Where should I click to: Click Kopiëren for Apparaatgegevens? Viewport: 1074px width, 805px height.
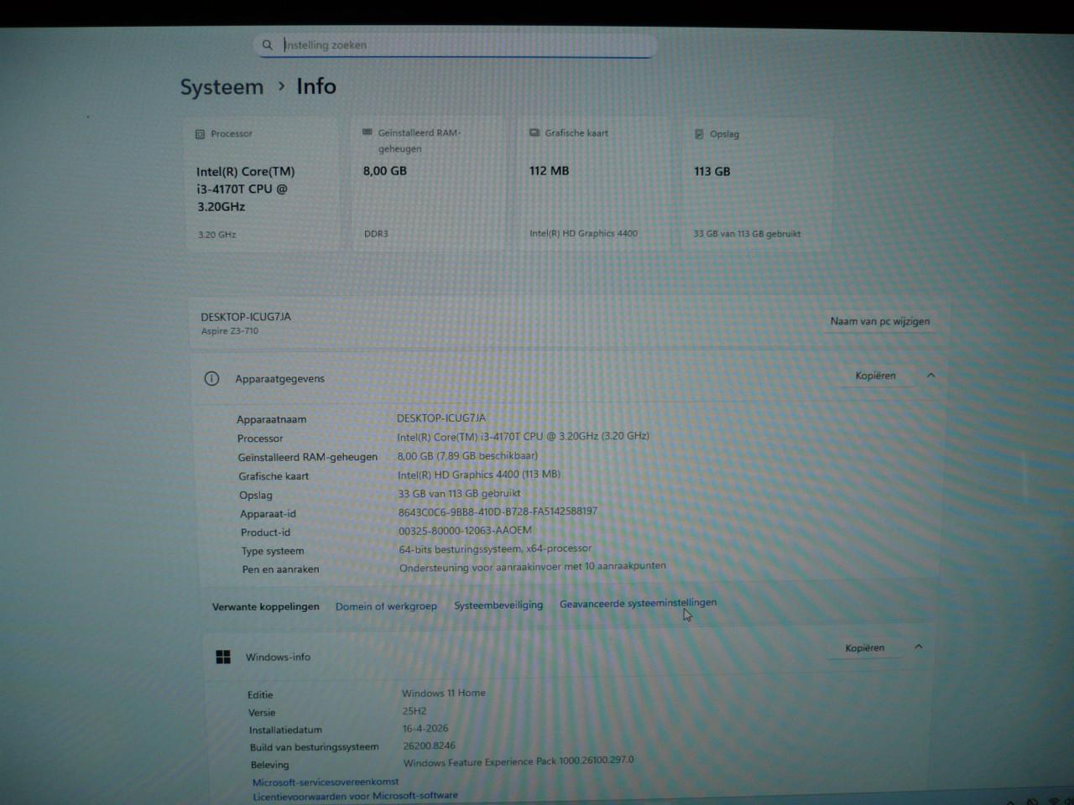[876, 376]
